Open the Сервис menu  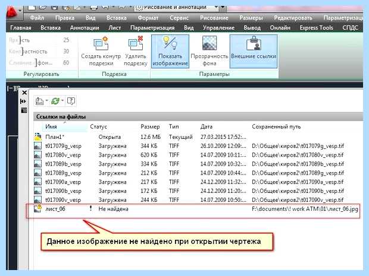(179, 18)
